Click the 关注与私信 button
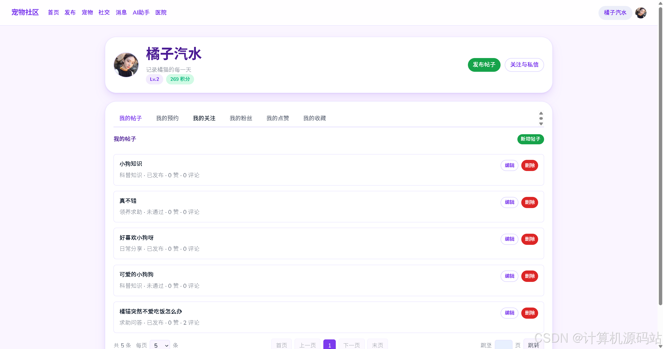 524,65
